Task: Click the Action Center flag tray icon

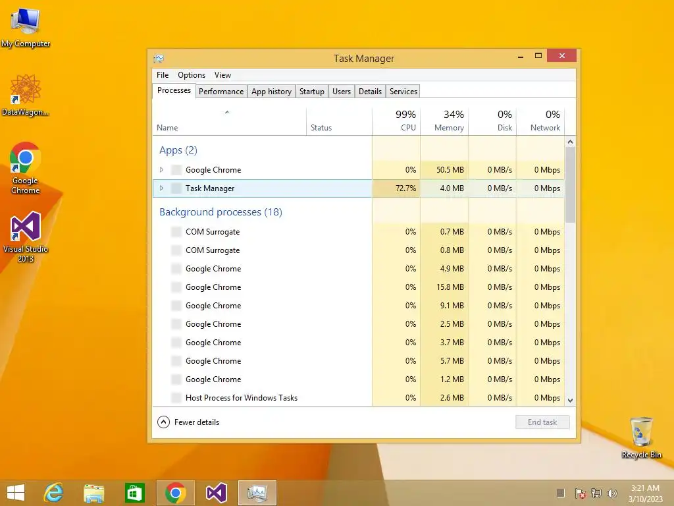Action: 580,493
